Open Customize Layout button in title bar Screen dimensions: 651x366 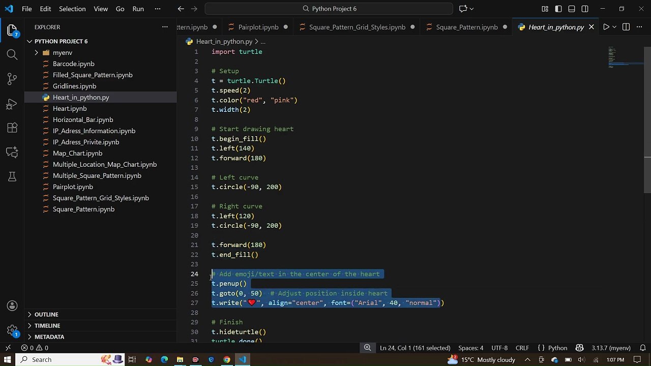(x=545, y=9)
